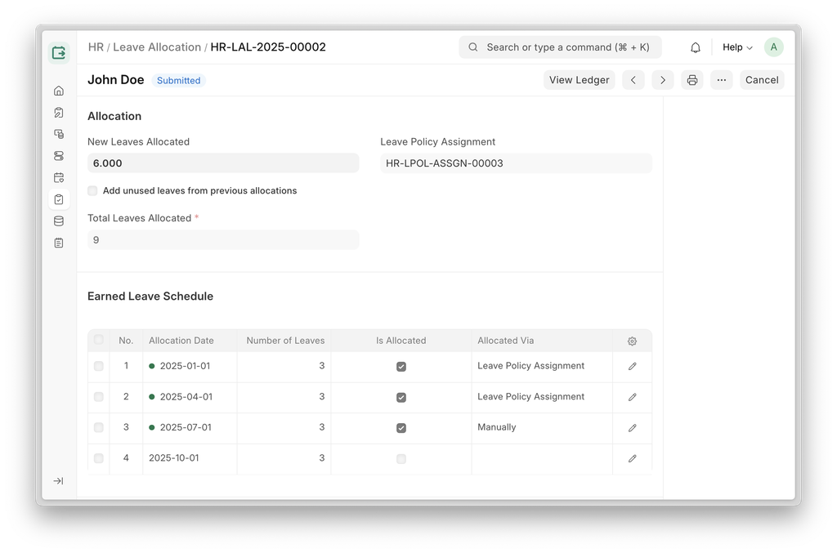Click the pencil icon for row 4
Image resolution: width=837 pixels, height=553 pixels.
tap(632, 459)
